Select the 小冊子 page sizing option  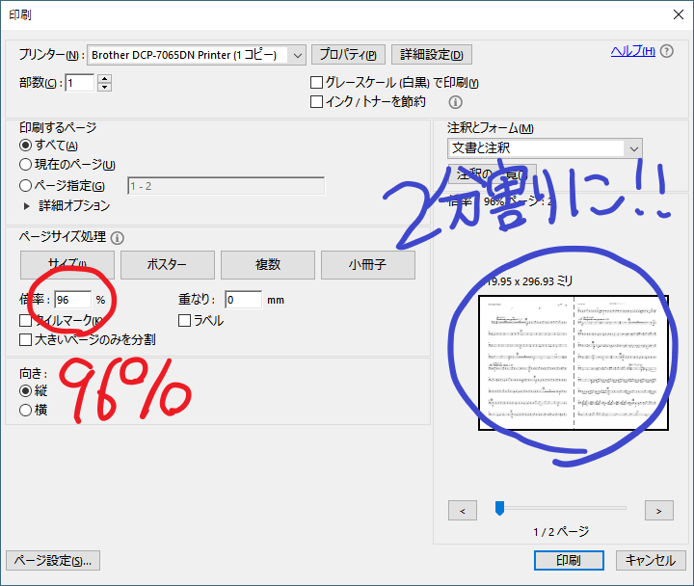point(368,265)
